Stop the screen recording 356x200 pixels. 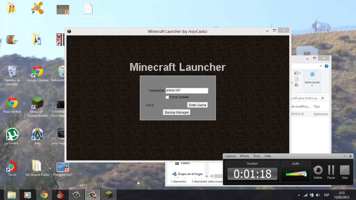[x=345, y=172]
